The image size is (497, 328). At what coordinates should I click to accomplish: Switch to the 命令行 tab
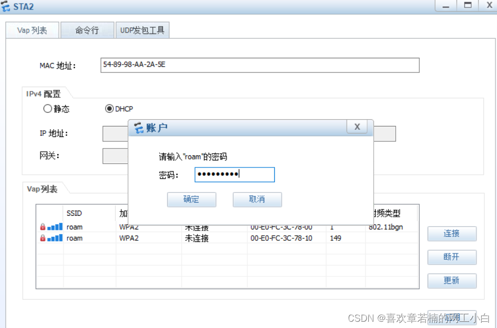click(87, 30)
